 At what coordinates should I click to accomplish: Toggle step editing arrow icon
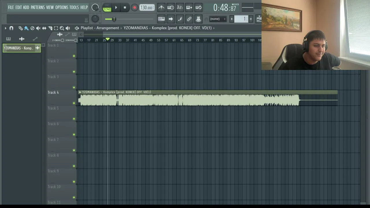[171, 19]
